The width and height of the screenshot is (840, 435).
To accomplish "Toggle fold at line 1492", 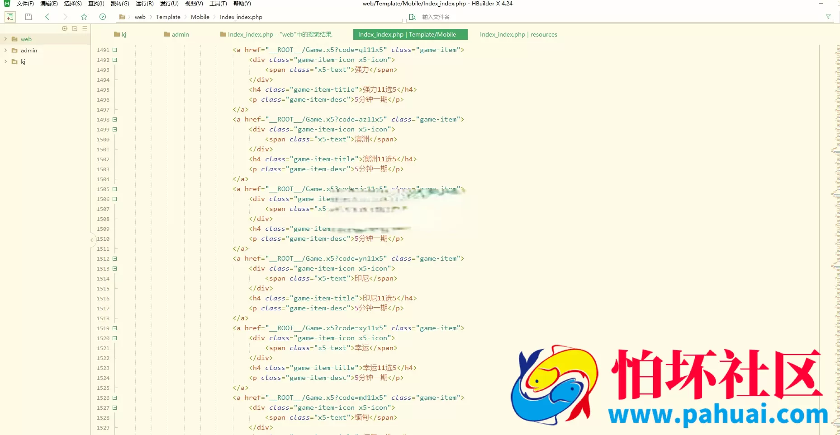I will click(115, 60).
